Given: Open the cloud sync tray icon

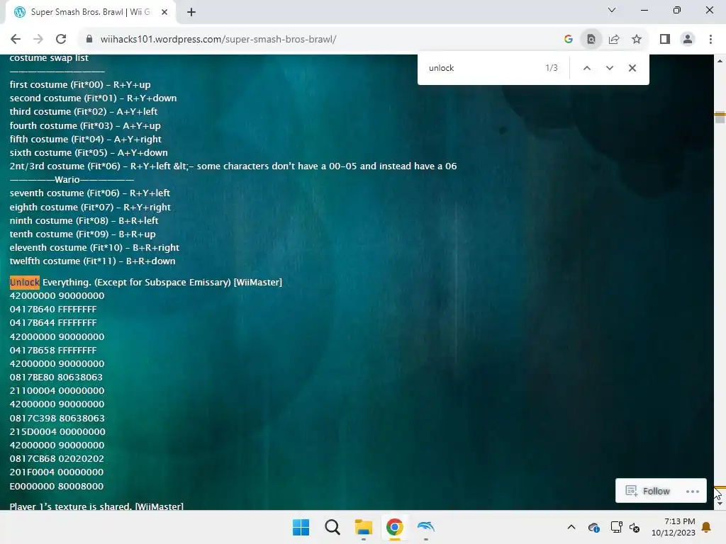Looking at the screenshot, I should click(x=593, y=527).
